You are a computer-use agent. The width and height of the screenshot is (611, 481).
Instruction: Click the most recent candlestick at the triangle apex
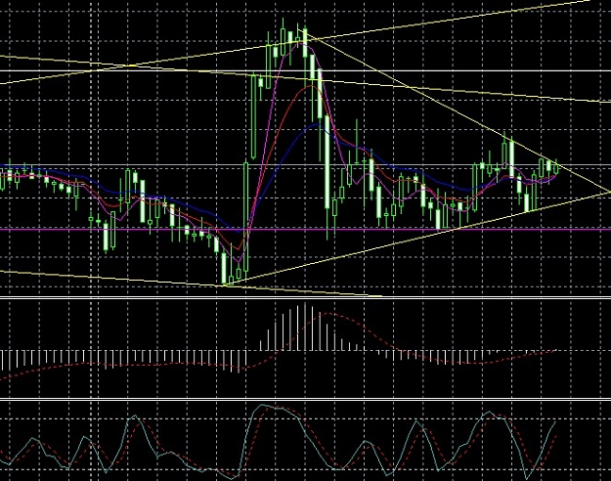[555, 167]
